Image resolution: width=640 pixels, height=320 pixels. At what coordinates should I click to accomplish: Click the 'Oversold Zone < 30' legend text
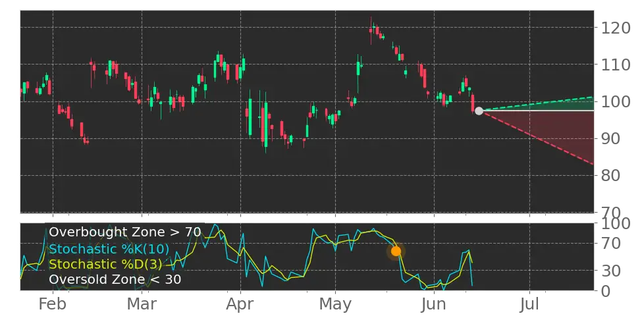115,280
